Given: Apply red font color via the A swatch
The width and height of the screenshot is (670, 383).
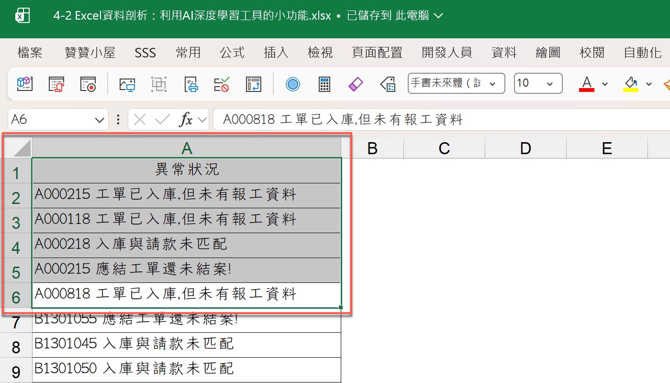Looking at the screenshot, I should (x=586, y=83).
